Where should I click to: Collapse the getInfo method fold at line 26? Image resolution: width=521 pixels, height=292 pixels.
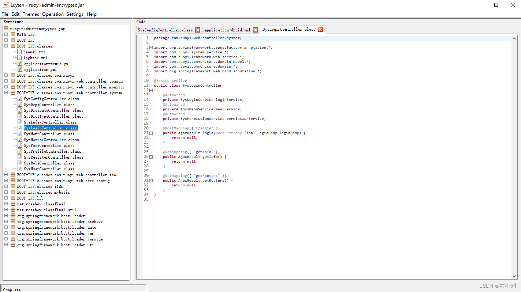tap(151, 157)
